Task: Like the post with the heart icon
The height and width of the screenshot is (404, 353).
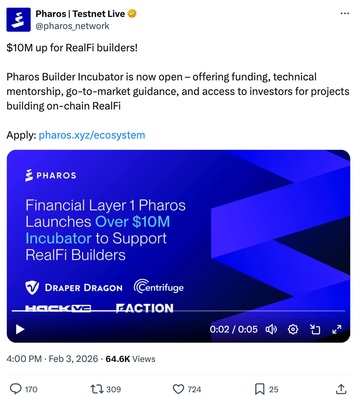Action: point(179,389)
